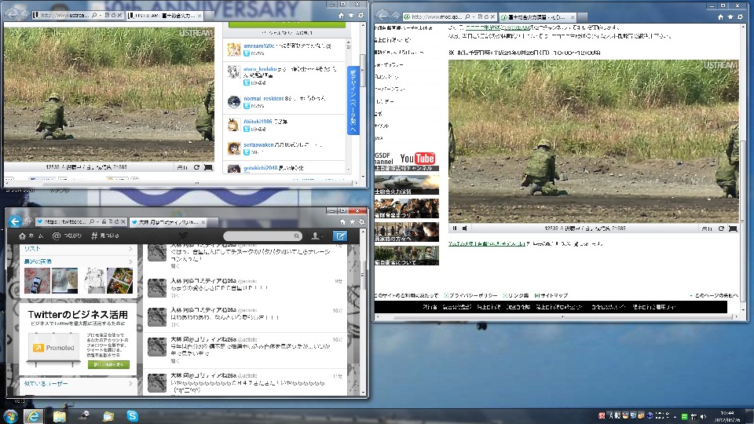Open username link serizawaken in chat

click(258, 144)
